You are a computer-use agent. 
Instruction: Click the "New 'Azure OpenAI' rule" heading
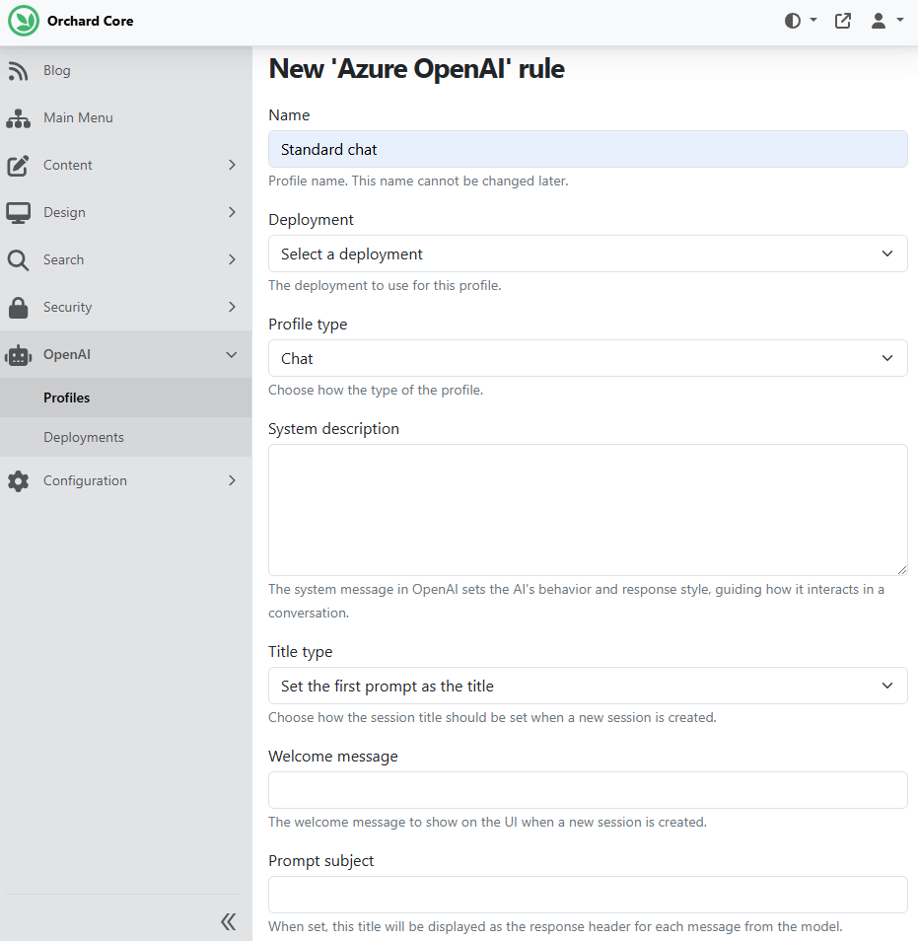[416, 69]
